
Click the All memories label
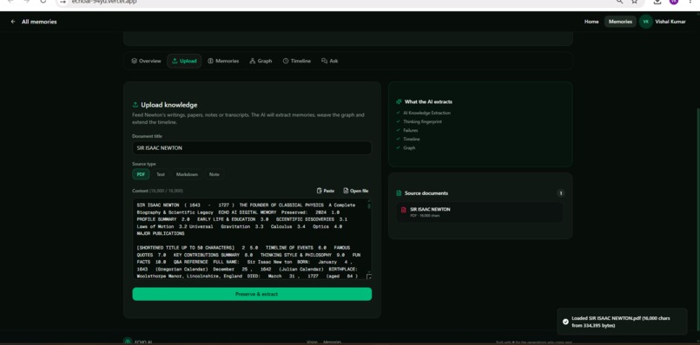pos(39,22)
